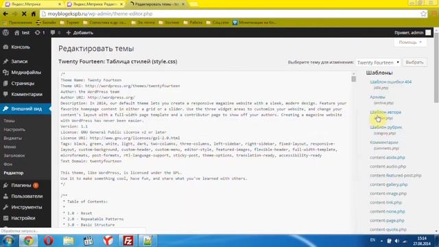Open content-quote.php file

388,229
